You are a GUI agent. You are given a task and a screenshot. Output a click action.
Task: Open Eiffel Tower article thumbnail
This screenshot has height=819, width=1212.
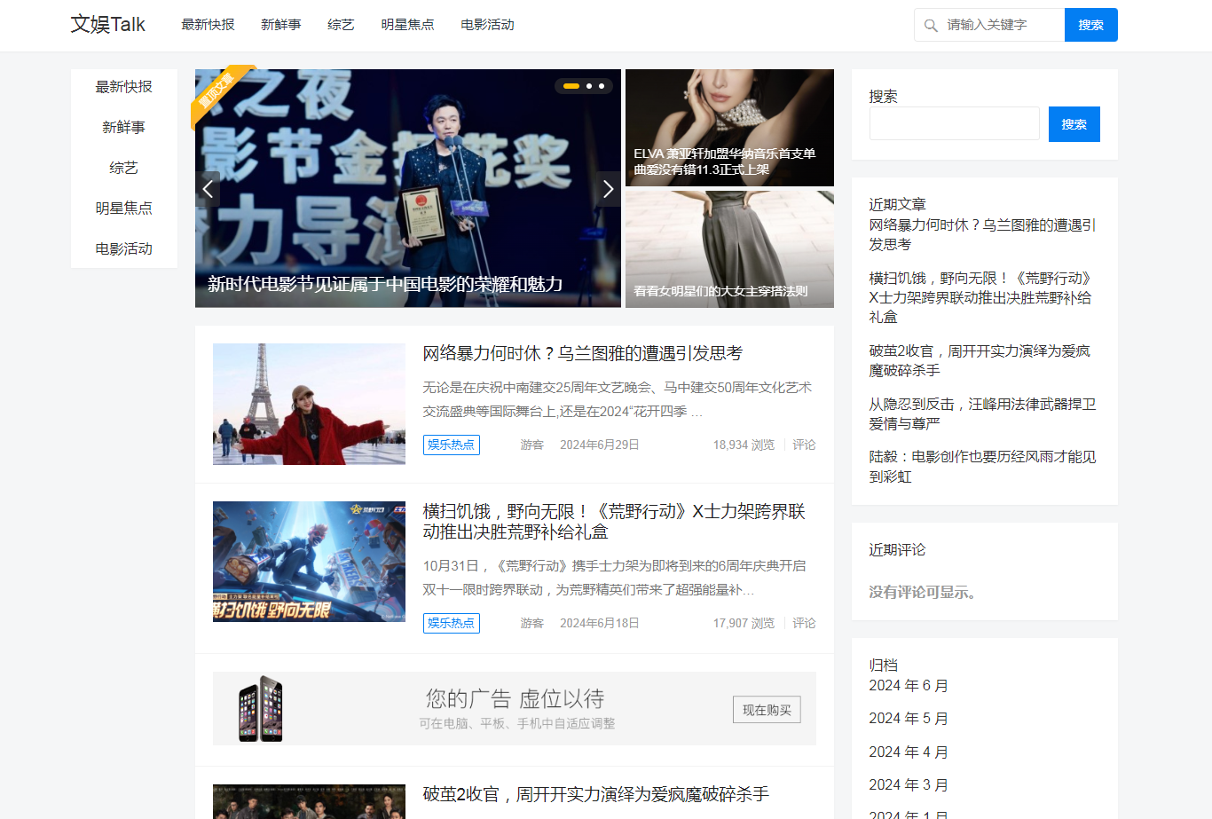309,404
